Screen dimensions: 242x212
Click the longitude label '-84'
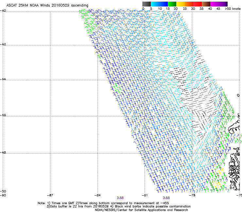97,195
